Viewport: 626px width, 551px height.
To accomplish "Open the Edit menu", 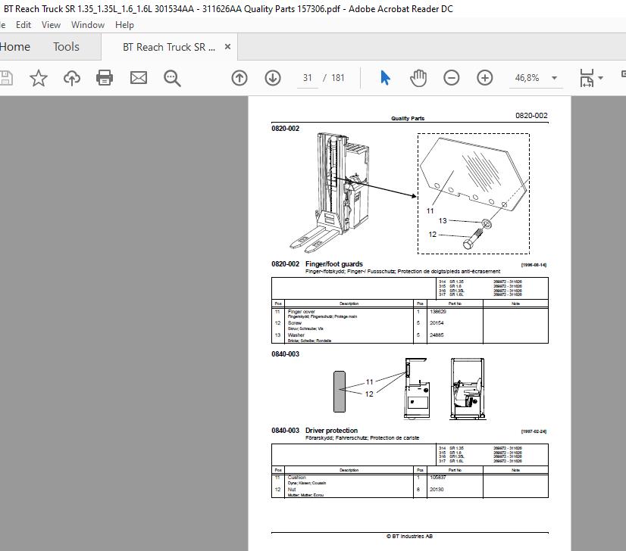I will tap(23, 25).
